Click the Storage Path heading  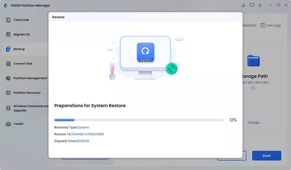point(255,76)
